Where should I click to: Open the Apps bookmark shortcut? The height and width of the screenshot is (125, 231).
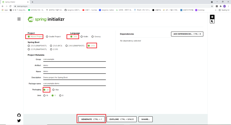(x=5, y=10)
